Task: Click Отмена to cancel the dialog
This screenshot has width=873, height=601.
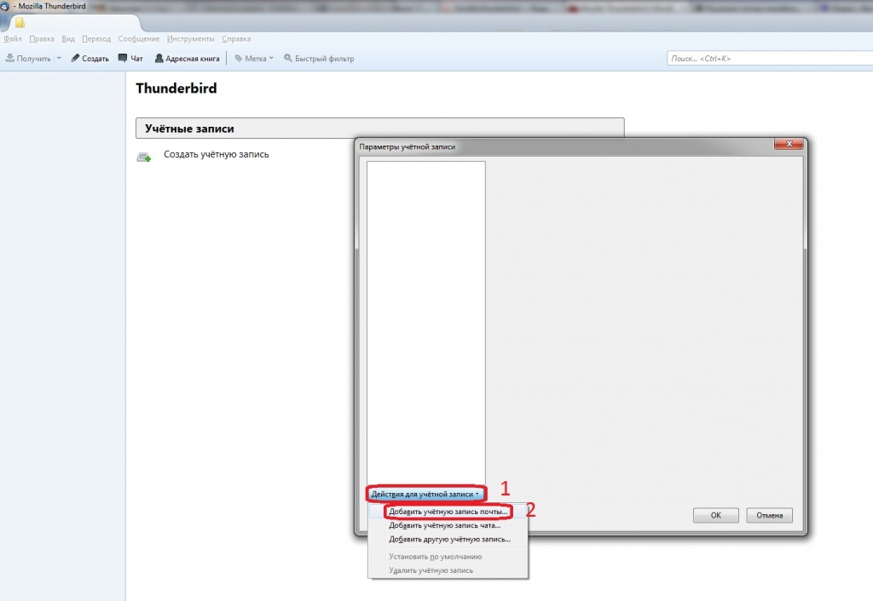Action: 770,515
